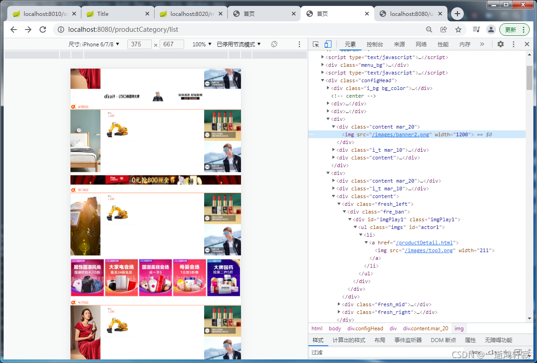Click the 母婴会场 promo tile
Screen dimensions: 537x363
pyautogui.click(x=190, y=278)
